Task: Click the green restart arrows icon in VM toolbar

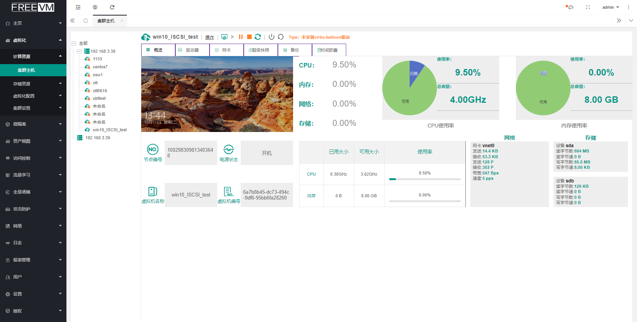Action: tap(258, 37)
